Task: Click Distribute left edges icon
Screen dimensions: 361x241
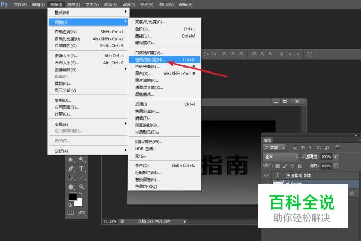Action: coord(281,54)
